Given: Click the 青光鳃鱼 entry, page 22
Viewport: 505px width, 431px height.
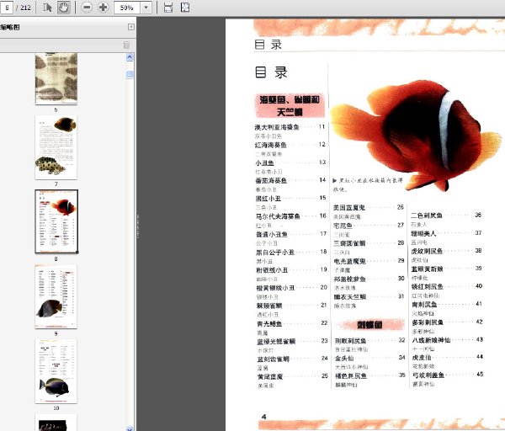Looking at the screenshot, I should 292,323.
